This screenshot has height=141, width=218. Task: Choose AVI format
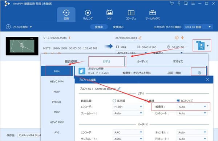(x=57, y=132)
